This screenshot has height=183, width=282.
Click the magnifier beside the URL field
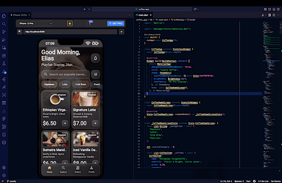tap(20, 32)
